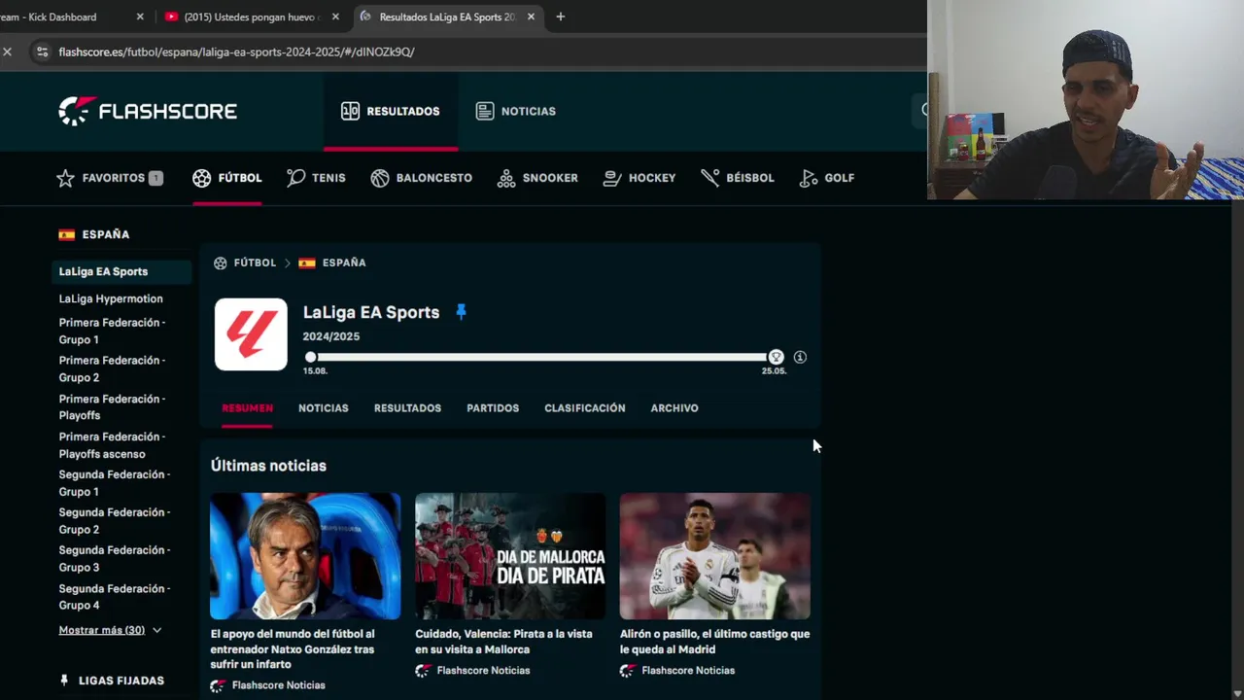
Task: Open Segunda Federación - Grupo 4
Action: (114, 597)
